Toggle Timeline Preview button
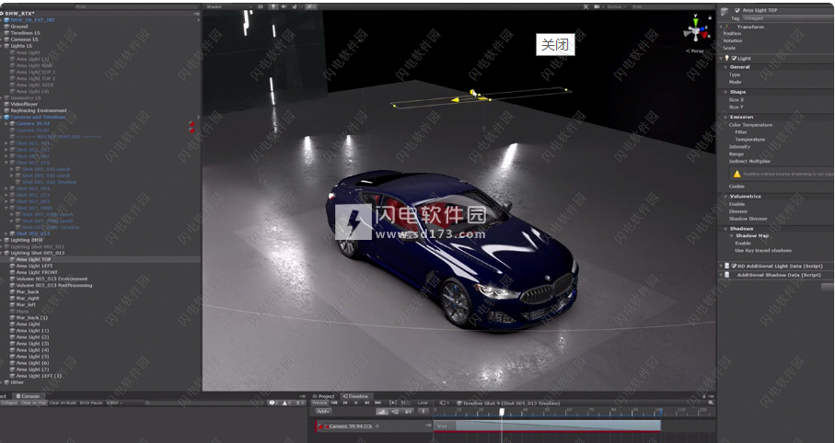This screenshot has height=443, width=835. pos(319,403)
